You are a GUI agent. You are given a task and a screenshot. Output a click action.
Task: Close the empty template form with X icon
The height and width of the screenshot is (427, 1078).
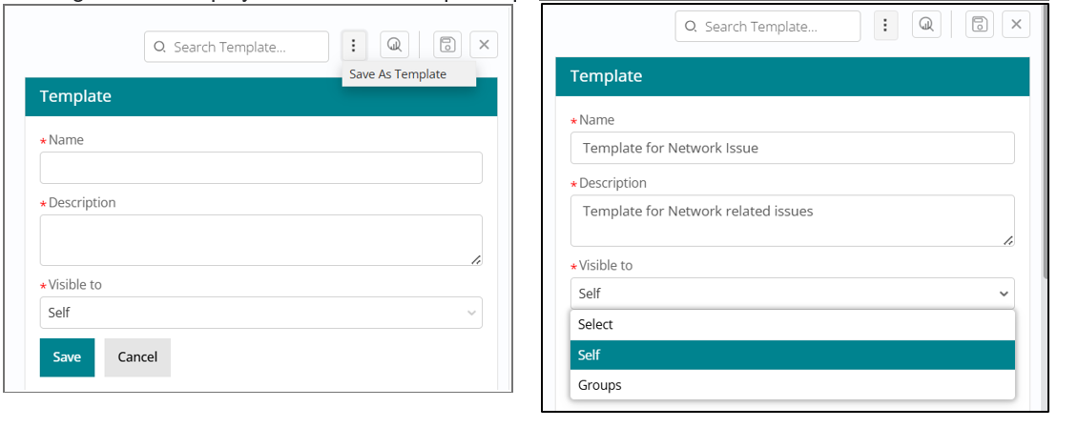click(484, 45)
